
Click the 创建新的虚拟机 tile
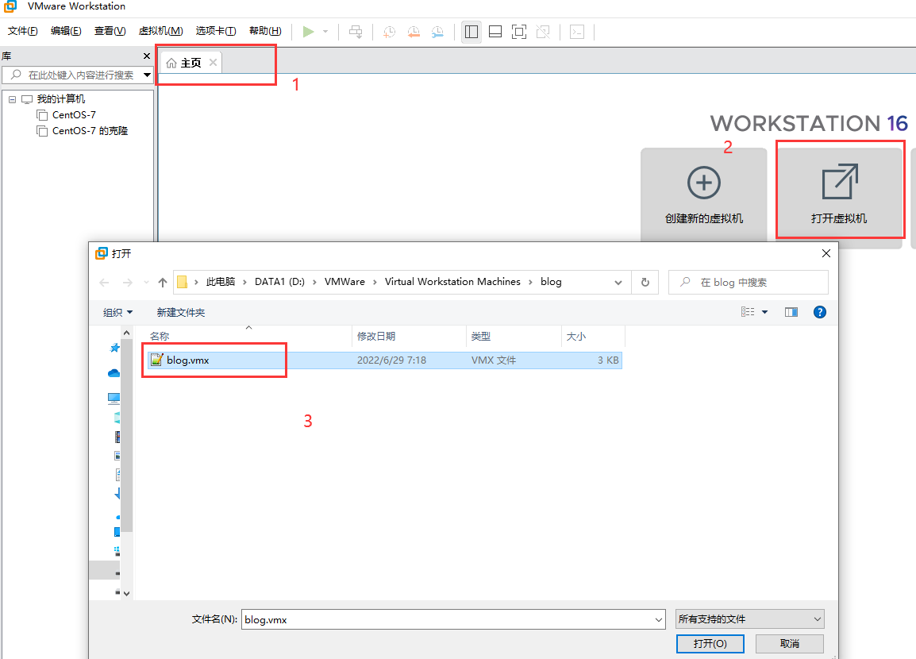(x=704, y=194)
